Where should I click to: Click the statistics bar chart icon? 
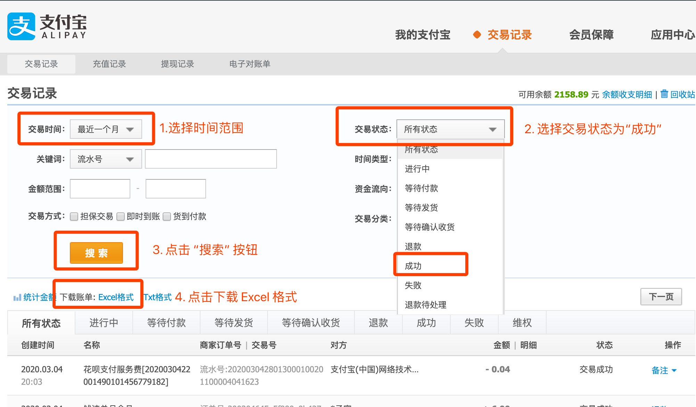[x=17, y=297]
